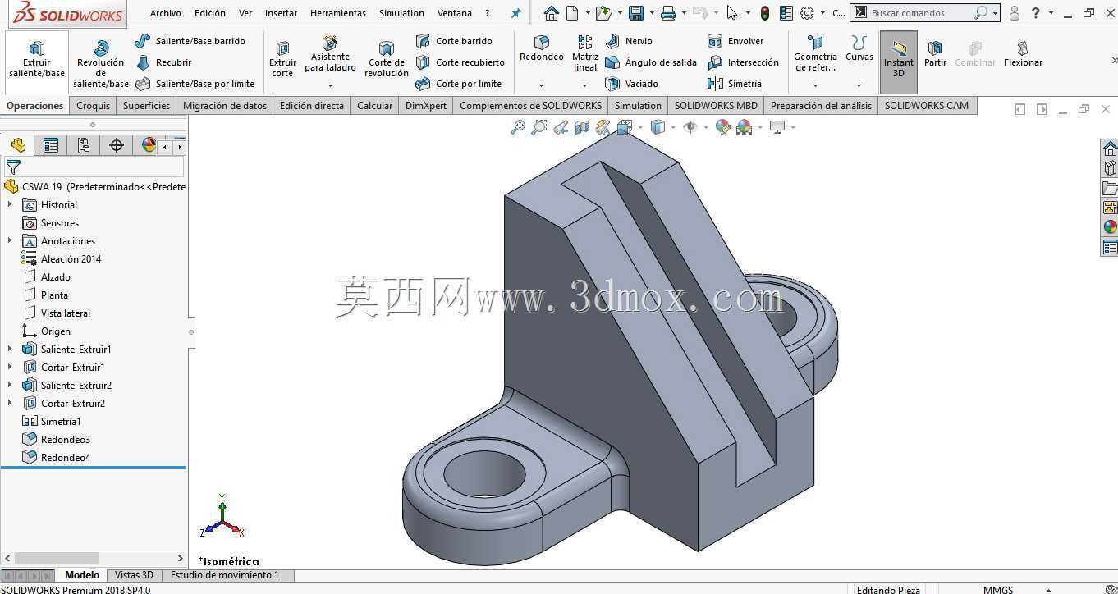Open the Archivo menu
The width and height of the screenshot is (1118, 594).
166,13
